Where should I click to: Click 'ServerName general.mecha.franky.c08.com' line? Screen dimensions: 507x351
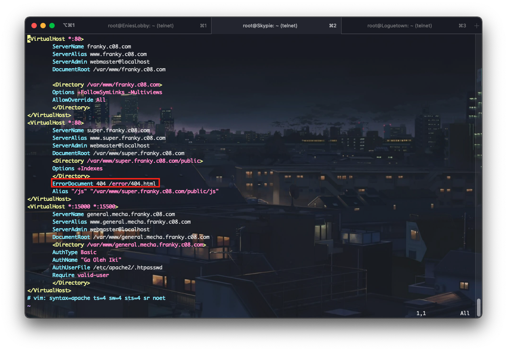coord(113,214)
